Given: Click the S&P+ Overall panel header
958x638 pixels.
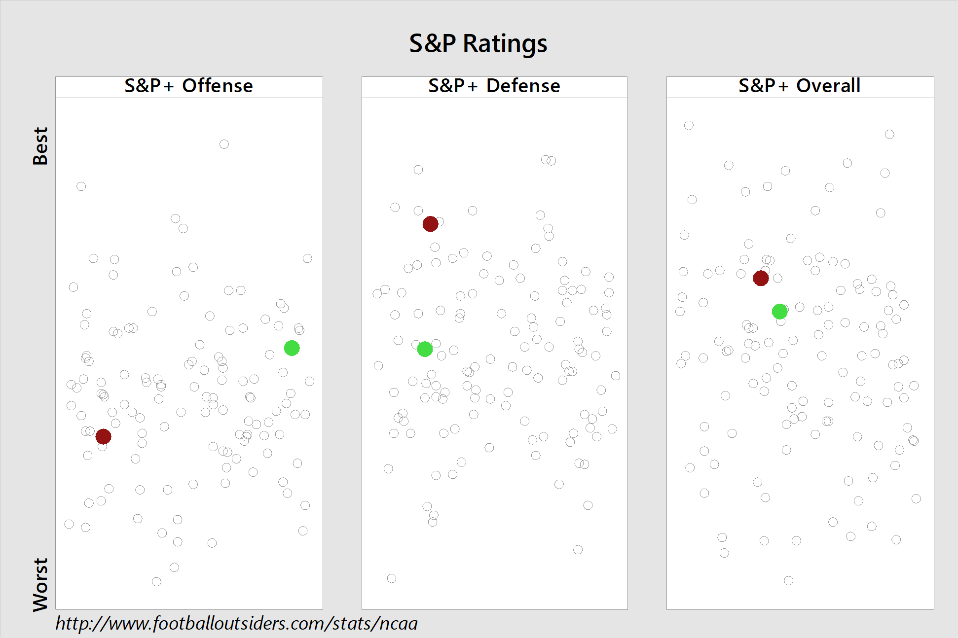Looking at the screenshot, I should pos(800,87).
